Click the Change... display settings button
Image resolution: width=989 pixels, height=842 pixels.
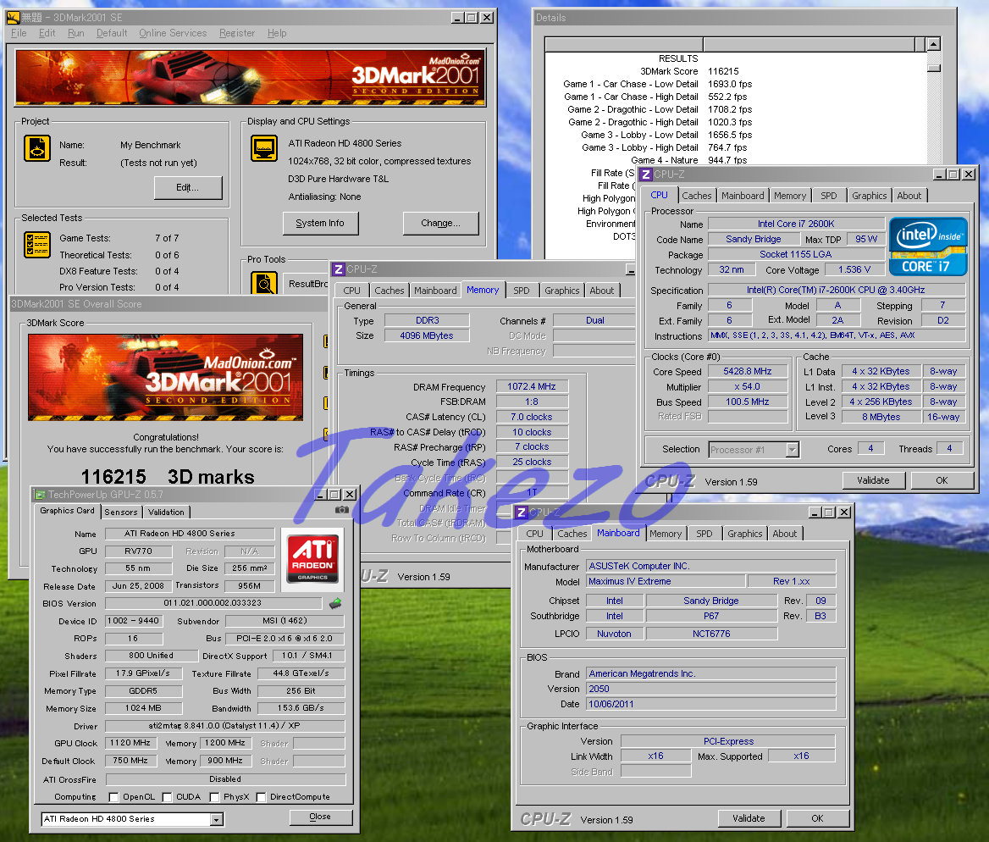[440, 223]
